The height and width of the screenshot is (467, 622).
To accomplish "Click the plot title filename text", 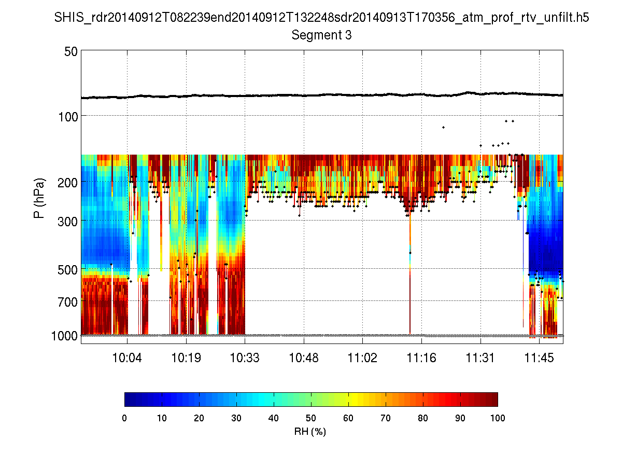I will coord(322,18).
